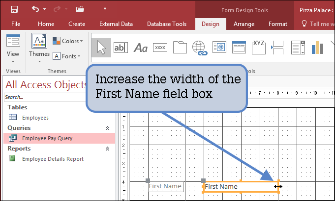335x201 pixels.
Task: Switch to the Home tab
Action: point(46,24)
